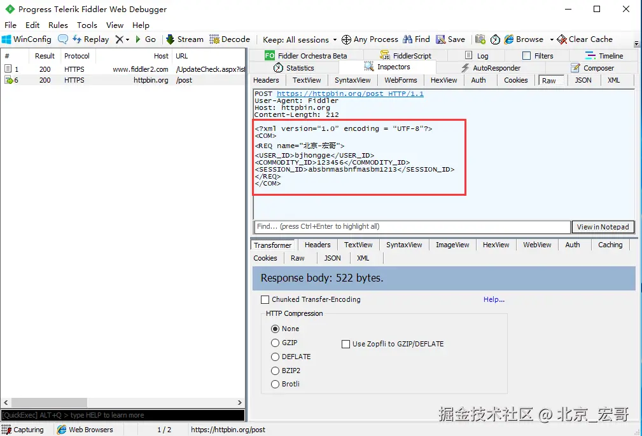Open the File menu
This screenshot has height=436, width=642.
pyautogui.click(x=10, y=25)
